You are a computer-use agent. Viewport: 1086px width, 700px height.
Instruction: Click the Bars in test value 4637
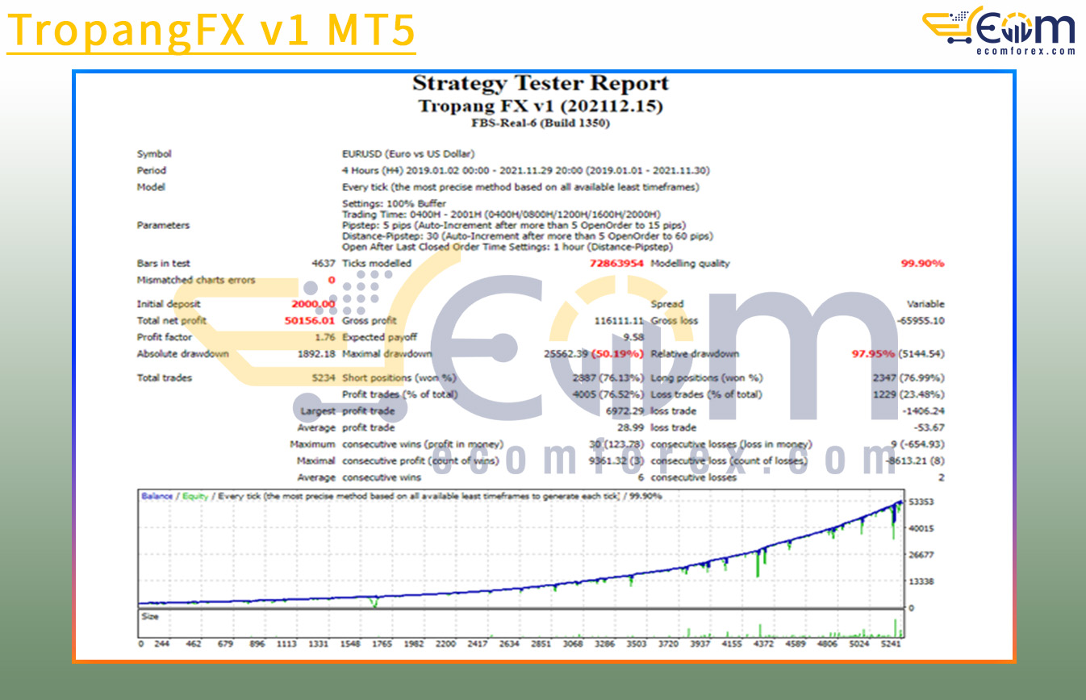324,264
